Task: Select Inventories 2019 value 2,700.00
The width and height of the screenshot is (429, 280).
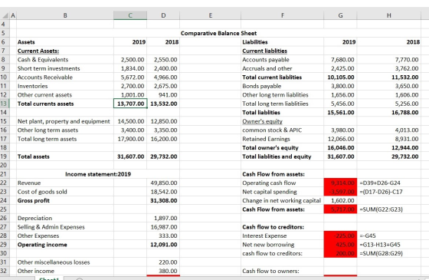Action: [130, 86]
